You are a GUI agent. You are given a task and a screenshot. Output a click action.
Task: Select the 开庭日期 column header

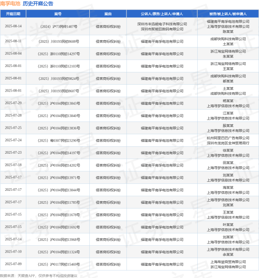click(x=13, y=14)
